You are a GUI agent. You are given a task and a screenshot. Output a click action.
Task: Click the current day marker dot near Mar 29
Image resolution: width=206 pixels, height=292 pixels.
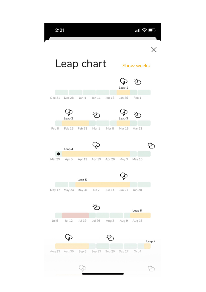point(58,154)
